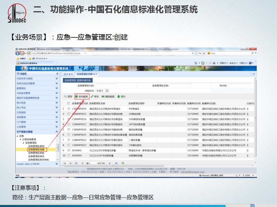Check the row for I4JJ0001
This screenshot has width=277, height=207.
pyautogui.click(x=69, y=150)
